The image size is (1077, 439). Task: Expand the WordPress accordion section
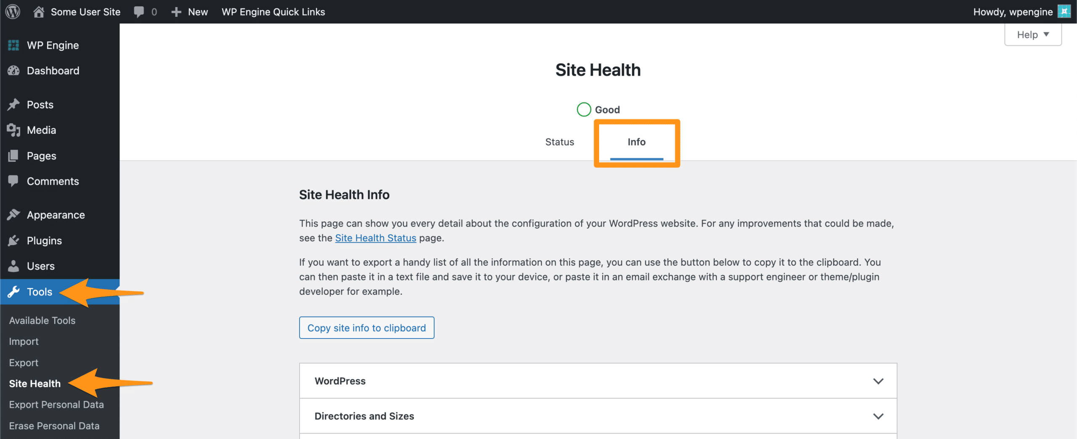[598, 381]
